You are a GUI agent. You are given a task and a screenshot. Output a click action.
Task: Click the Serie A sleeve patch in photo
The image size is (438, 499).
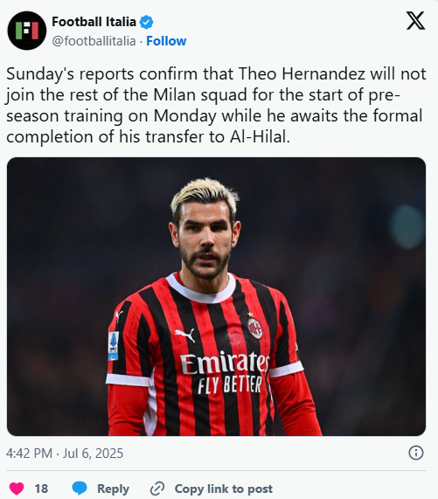coord(114,345)
